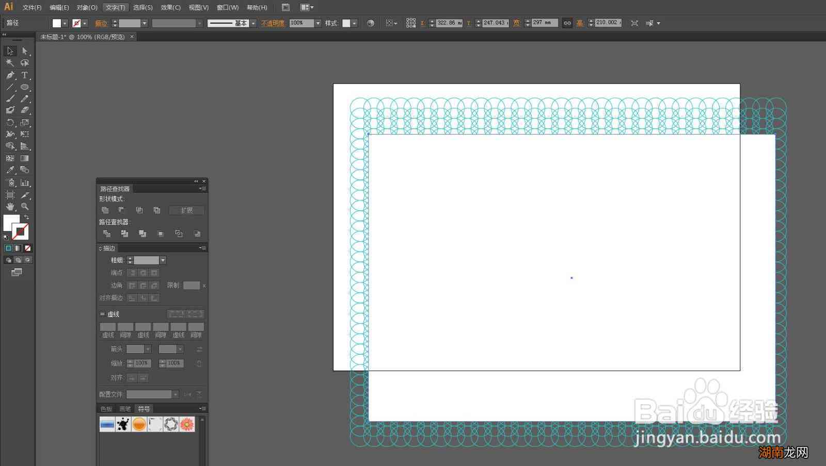The height and width of the screenshot is (466, 826).
Task: Open the 窗口(W) menu
Action: pos(228,7)
